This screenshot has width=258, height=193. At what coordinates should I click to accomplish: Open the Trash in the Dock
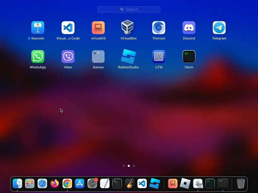(x=241, y=183)
